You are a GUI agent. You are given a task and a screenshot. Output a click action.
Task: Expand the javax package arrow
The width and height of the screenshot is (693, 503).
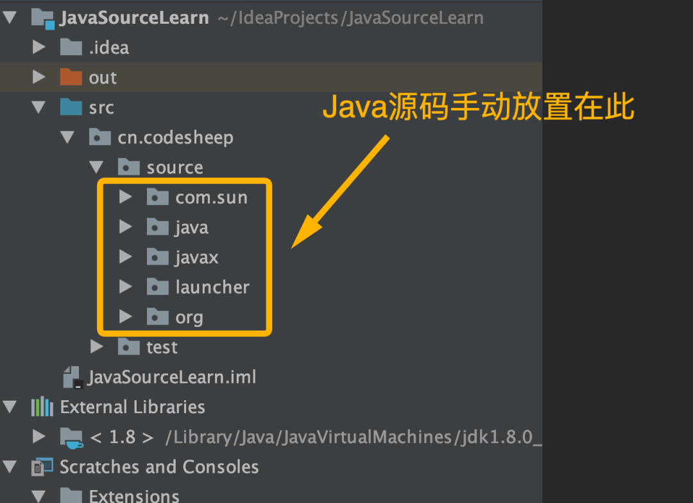[x=126, y=257]
